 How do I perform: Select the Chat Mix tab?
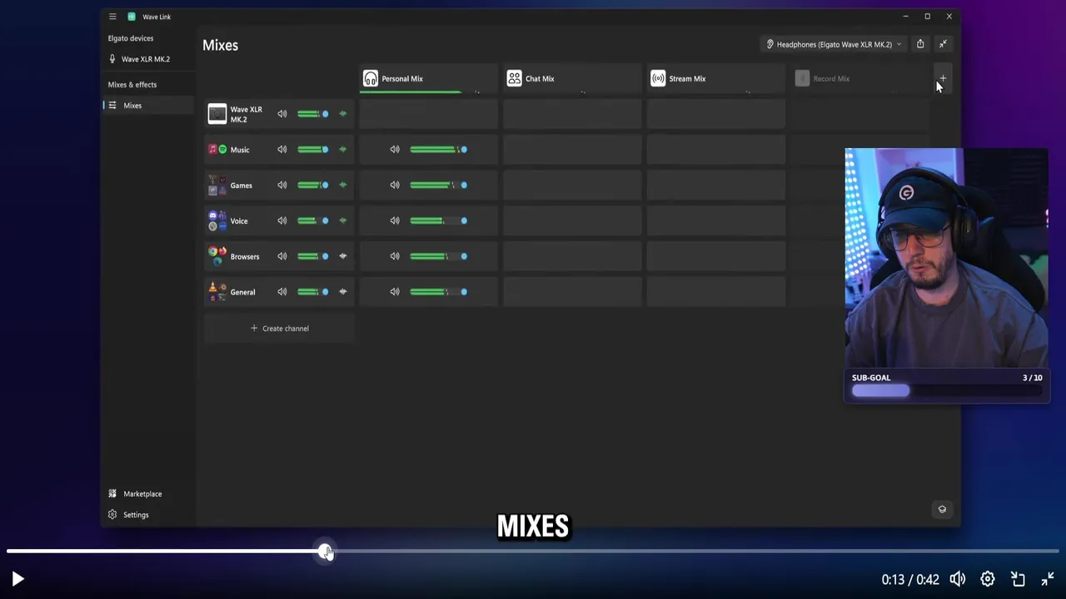pyautogui.click(x=572, y=78)
